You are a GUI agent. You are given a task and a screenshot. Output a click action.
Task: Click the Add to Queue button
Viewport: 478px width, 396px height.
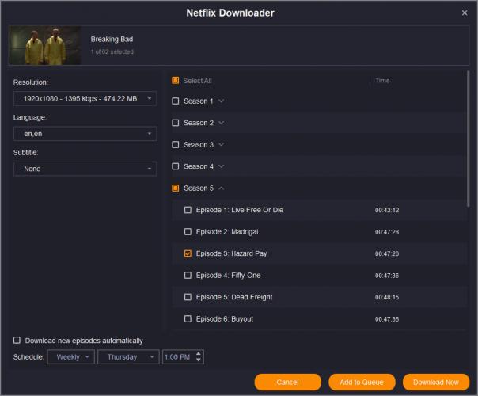click(x=362, y=383)
